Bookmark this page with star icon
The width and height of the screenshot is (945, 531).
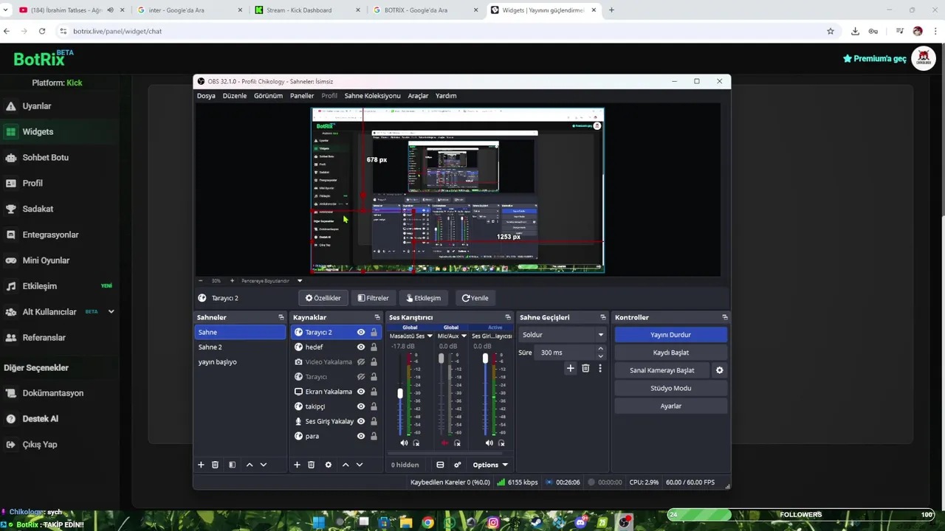[831, 31]
